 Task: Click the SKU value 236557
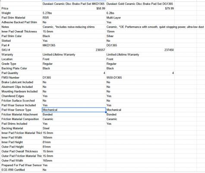click(x=74, y=50)
